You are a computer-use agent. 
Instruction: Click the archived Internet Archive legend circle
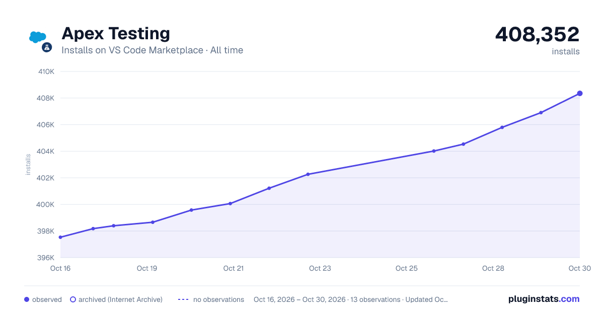click(x=73, y=299)
